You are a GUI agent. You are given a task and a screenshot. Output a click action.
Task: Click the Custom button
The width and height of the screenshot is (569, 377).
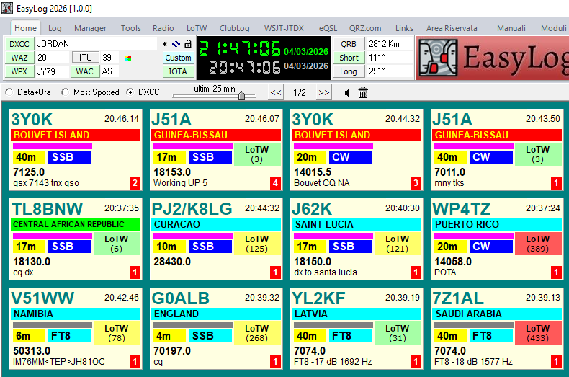coord(178,58)
